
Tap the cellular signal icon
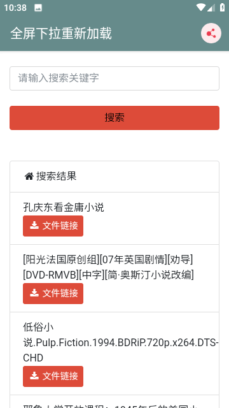point(211,8)
